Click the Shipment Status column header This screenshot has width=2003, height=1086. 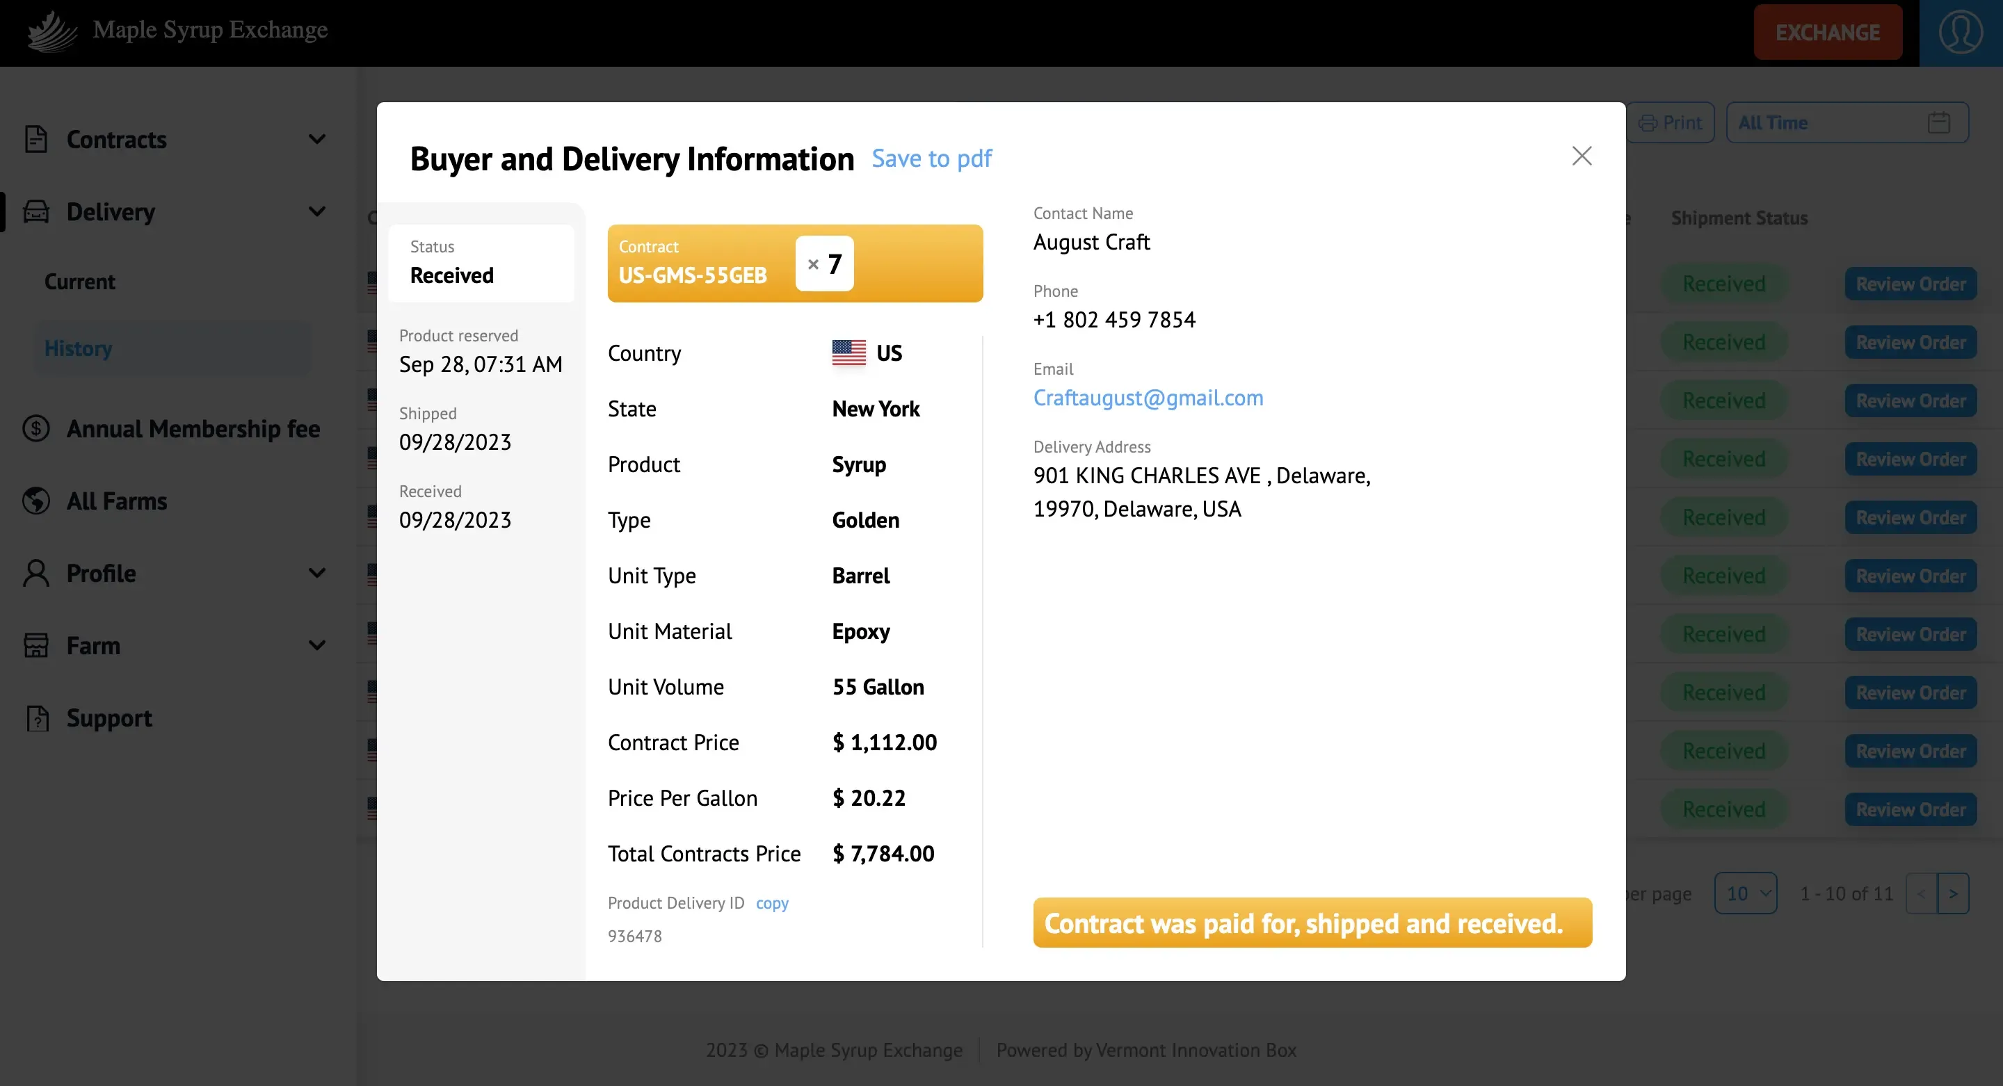click(1739, 218)
